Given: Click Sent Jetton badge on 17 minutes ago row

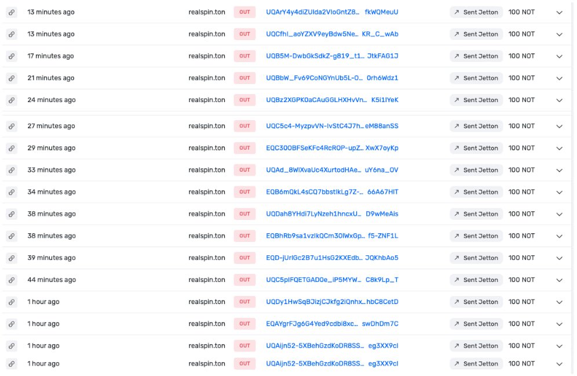Looking at the screenshot, I should point(476,56).
